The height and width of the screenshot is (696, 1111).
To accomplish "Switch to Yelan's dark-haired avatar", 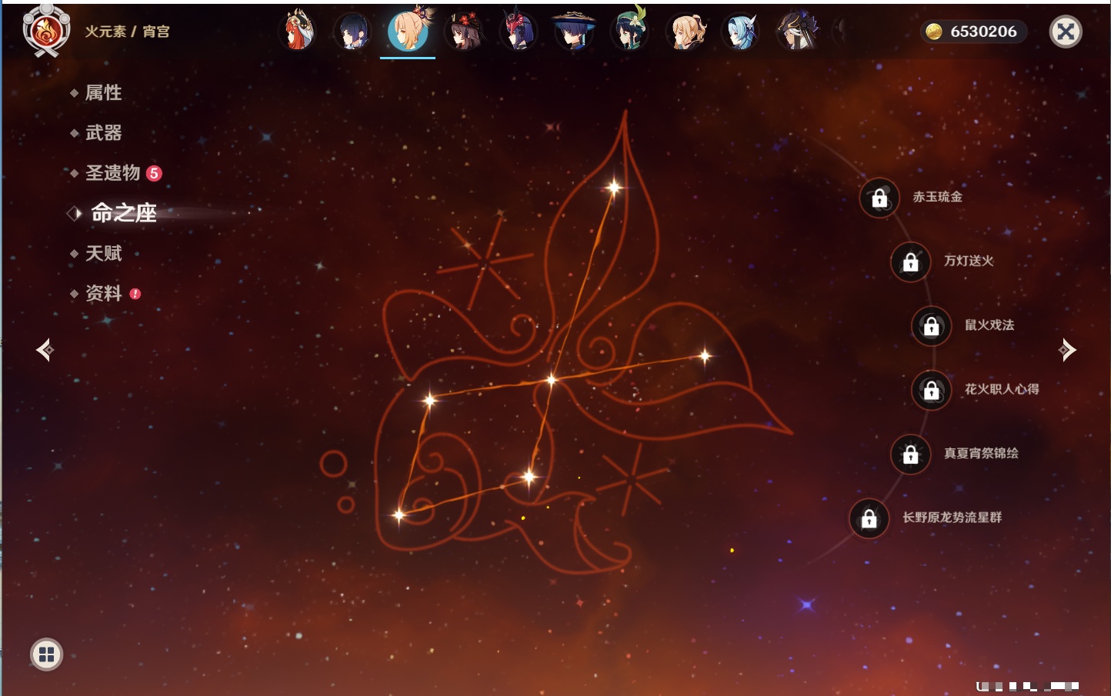I will pos(353,32).
